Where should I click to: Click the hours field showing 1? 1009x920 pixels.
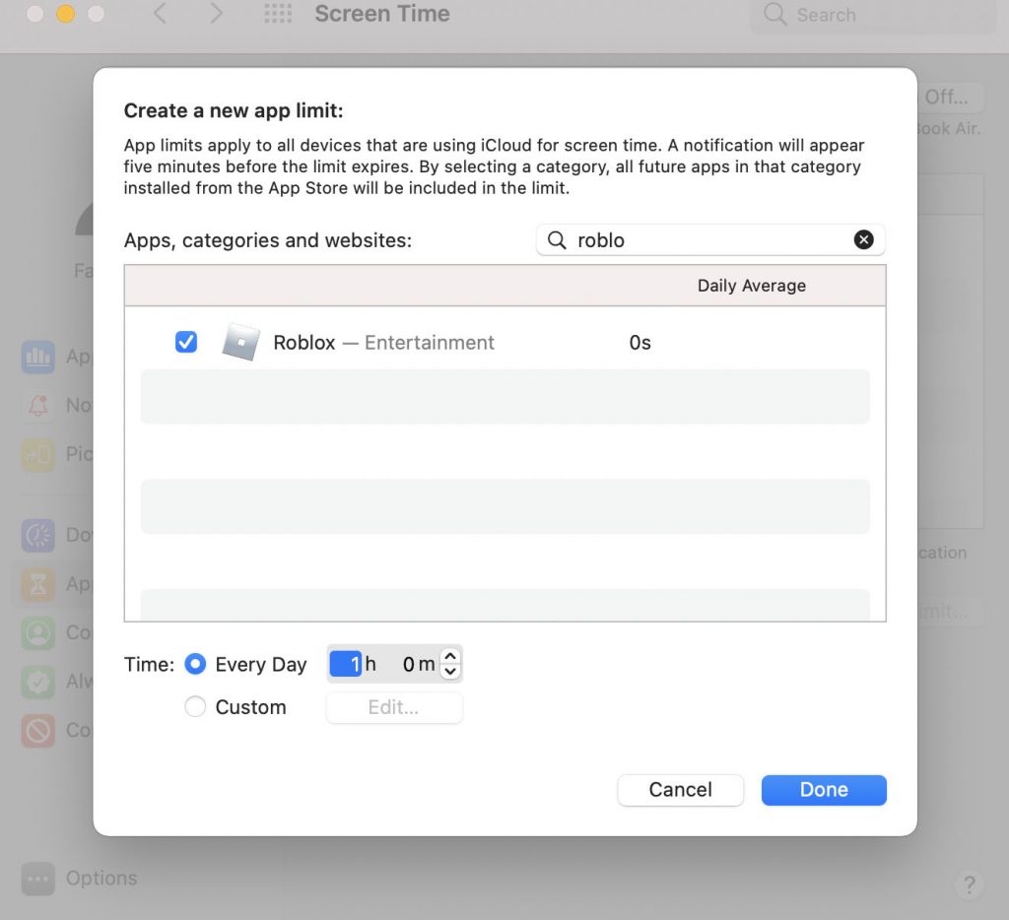[346, 664]
